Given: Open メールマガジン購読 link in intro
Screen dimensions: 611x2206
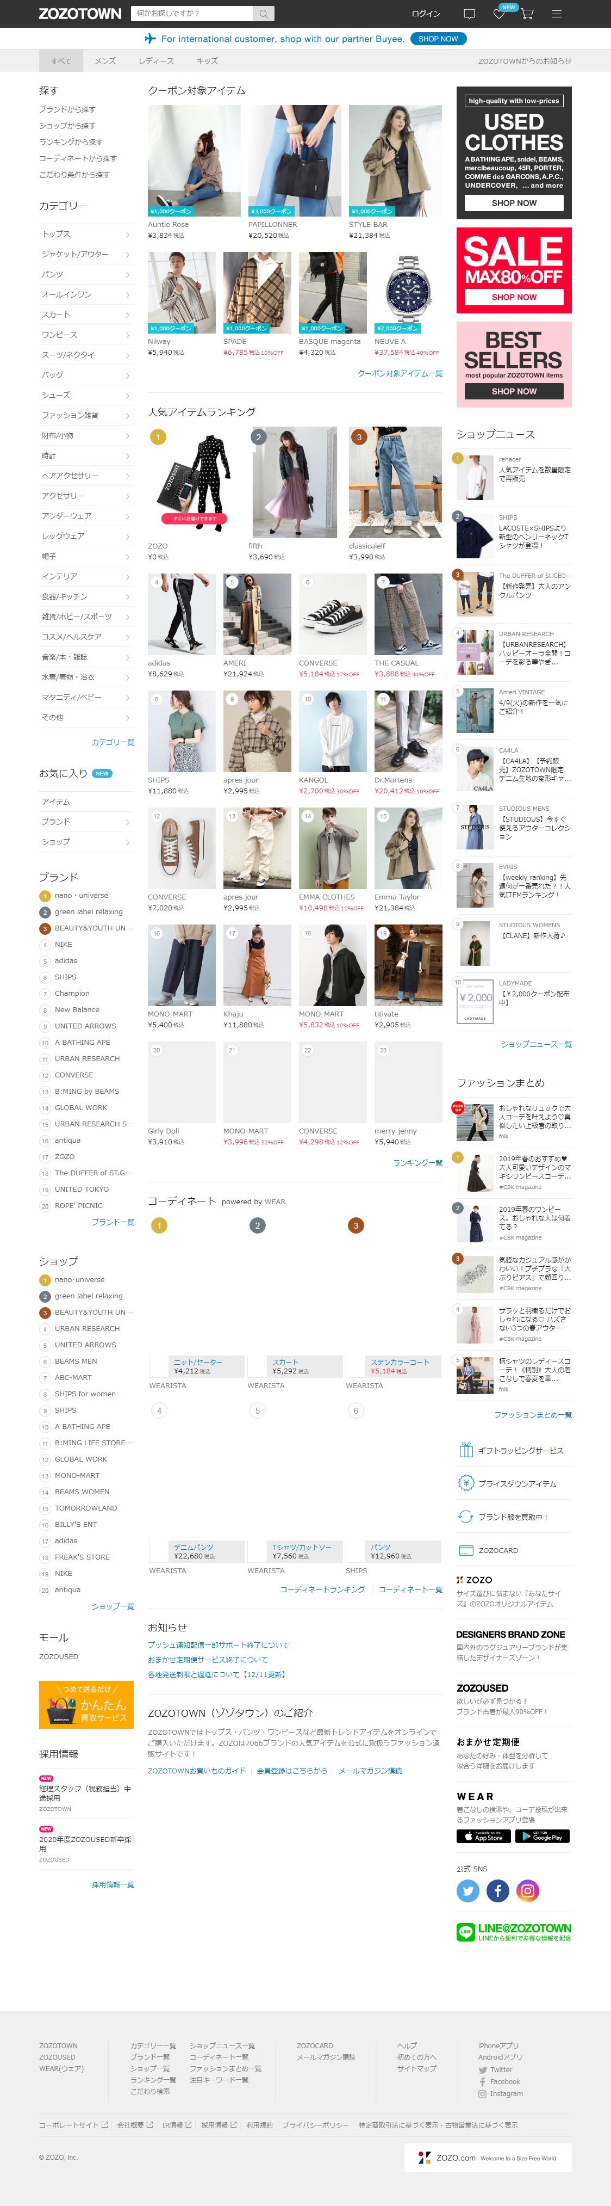Looking at the screenshot, I should (370, 1771).
